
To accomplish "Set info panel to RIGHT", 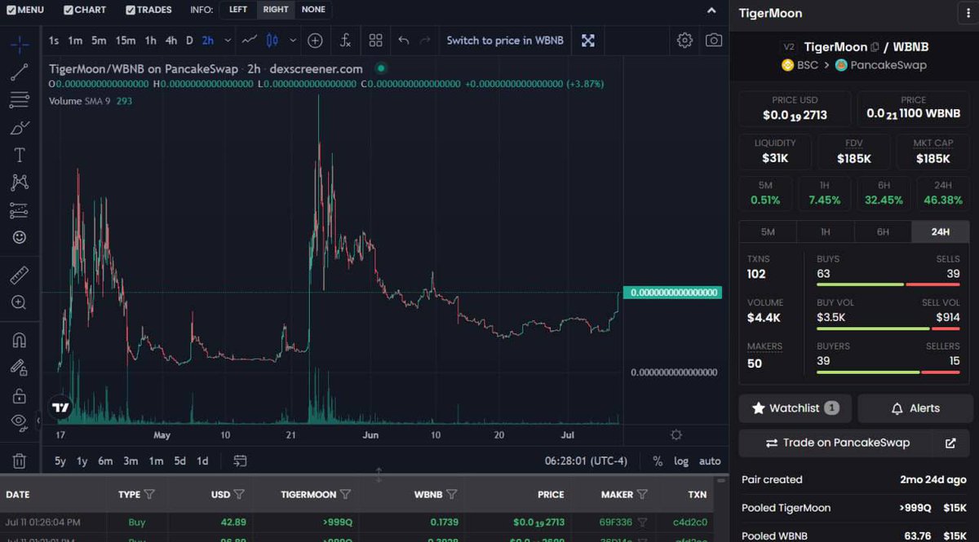I will tap(276, 10).
